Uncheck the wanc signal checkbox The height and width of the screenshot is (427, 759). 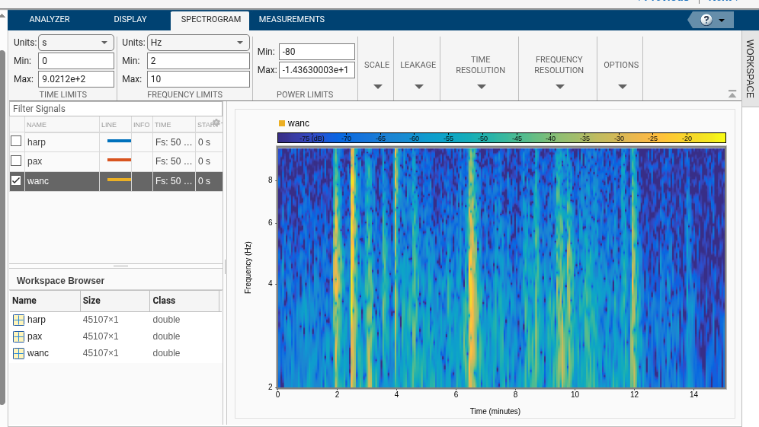pyautogui.click(x=16, y=180)
